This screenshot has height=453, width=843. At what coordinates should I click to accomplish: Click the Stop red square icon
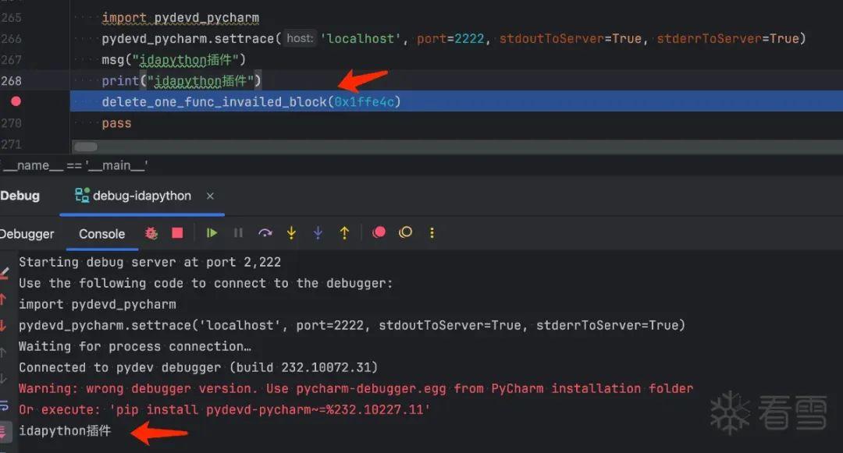[178, 232]
